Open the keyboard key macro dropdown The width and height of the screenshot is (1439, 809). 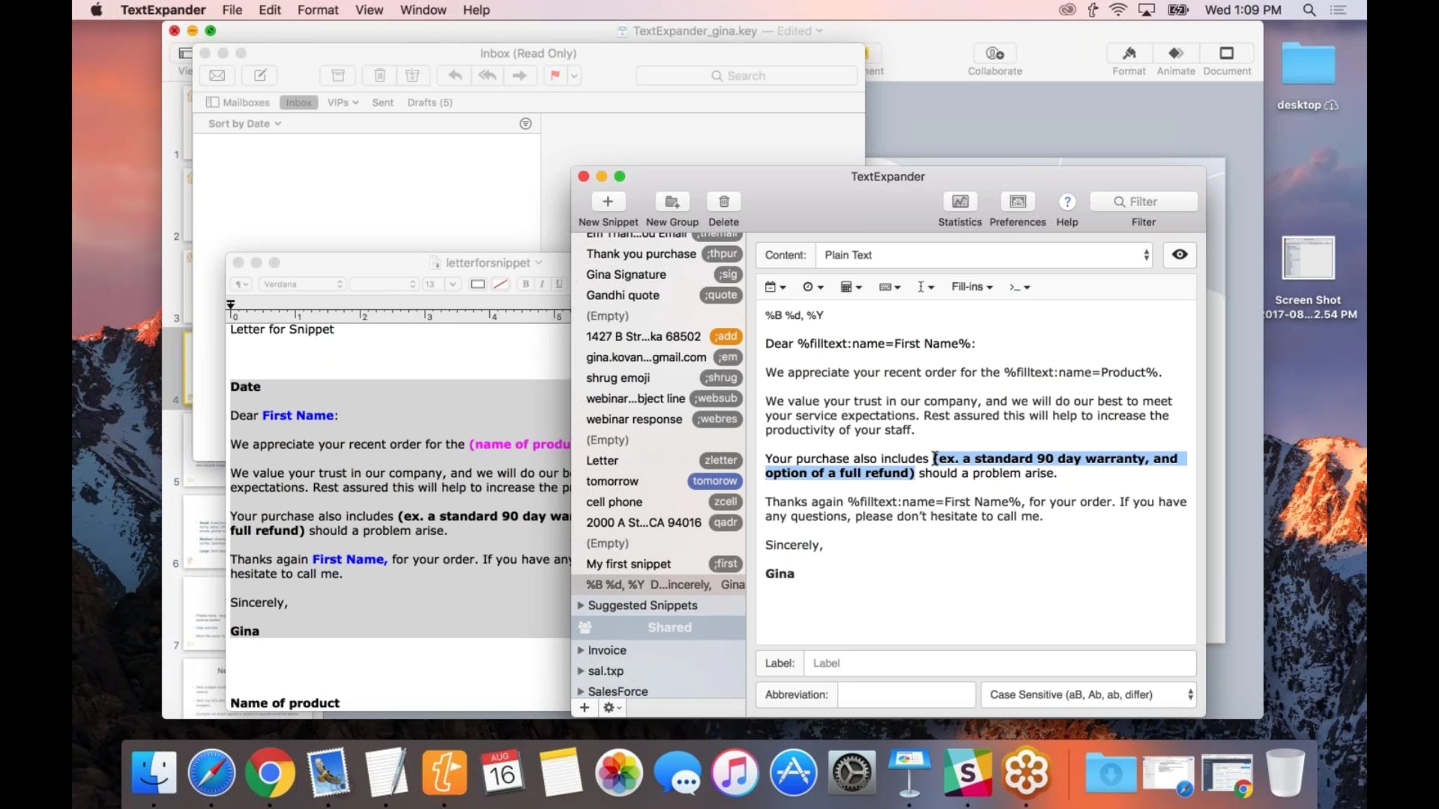(890, 287)
